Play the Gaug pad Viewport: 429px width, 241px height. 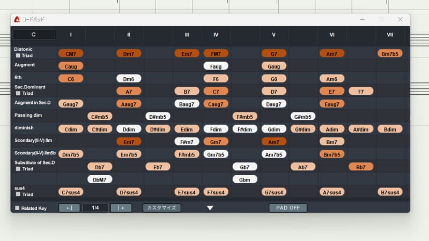pyautogui.click(x=273, y=66)
